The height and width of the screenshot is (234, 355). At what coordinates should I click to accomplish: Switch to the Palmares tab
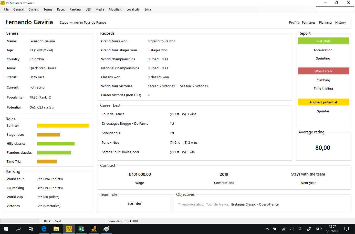coord(309,23)
